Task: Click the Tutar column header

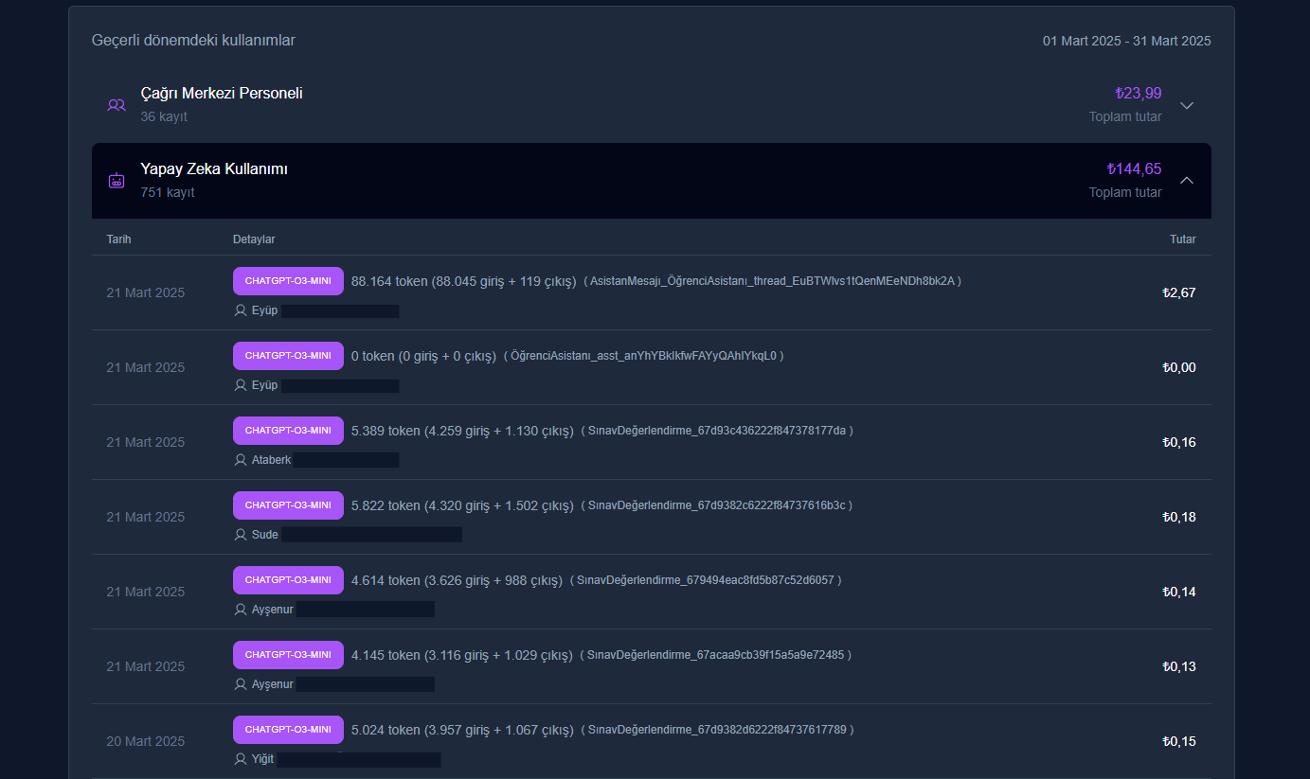Action: [1182, 239]
